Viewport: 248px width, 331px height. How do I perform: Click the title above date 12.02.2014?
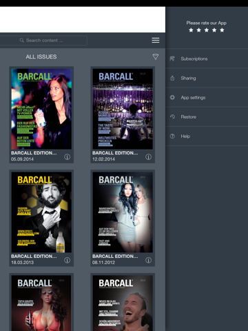click(x=115, y=153)
